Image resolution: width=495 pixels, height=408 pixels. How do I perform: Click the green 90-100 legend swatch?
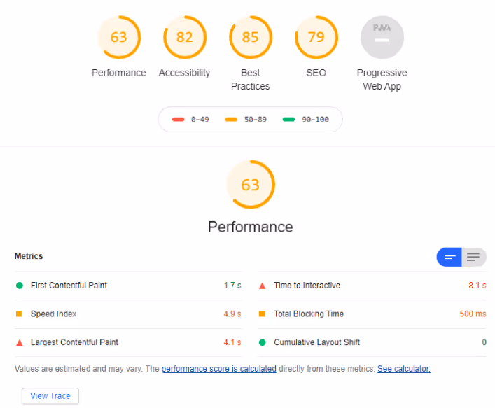pyautogui.click(x=288, y=119)
